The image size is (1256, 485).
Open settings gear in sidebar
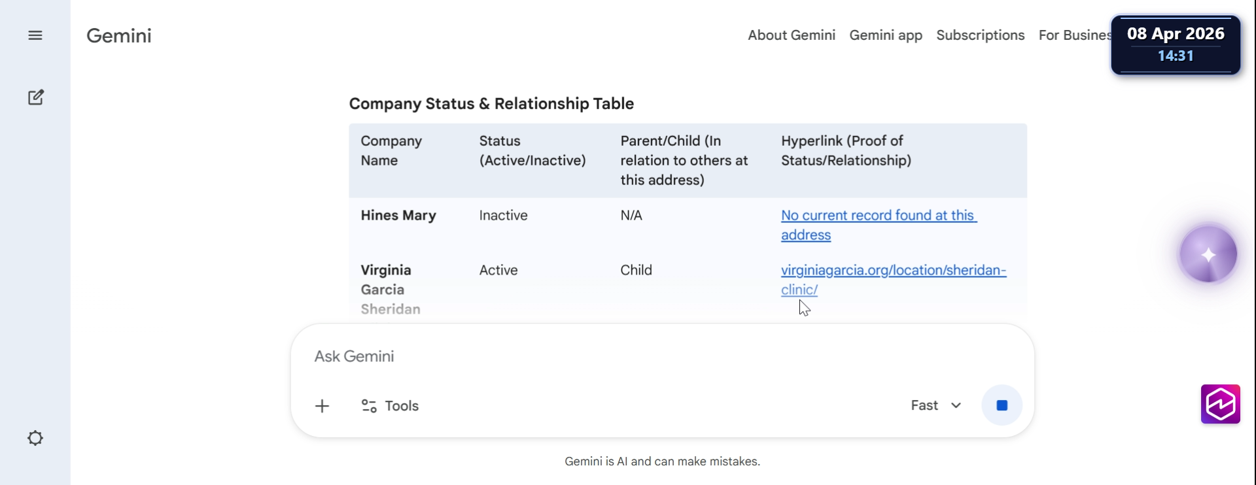point(35,438)
